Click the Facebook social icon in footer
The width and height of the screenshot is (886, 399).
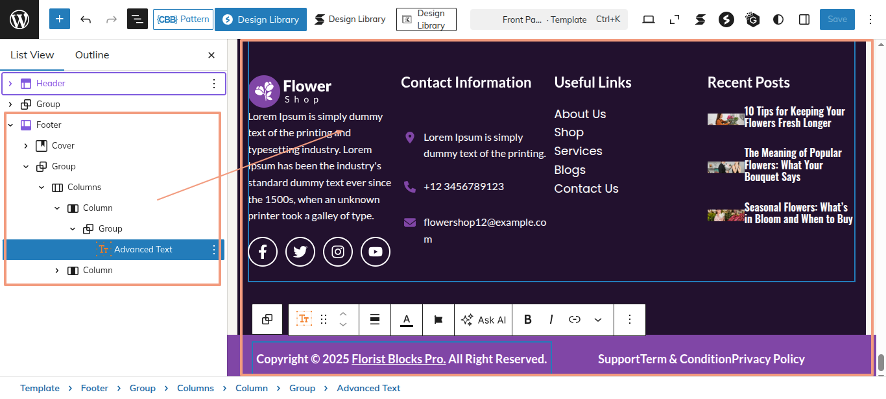[263, 252]
